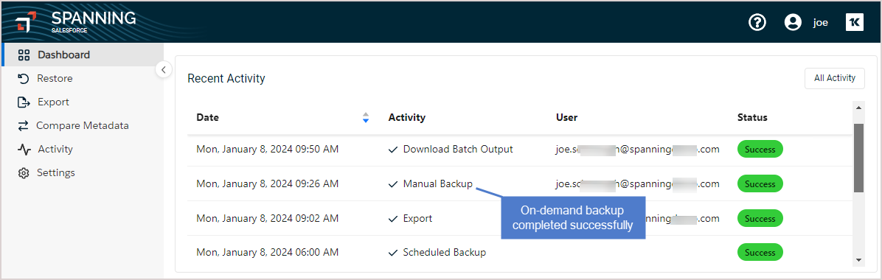Viewport: 882px width, 280px height.
Task: Click the scrollbar down arrow
Action: (x=858, y=260)
